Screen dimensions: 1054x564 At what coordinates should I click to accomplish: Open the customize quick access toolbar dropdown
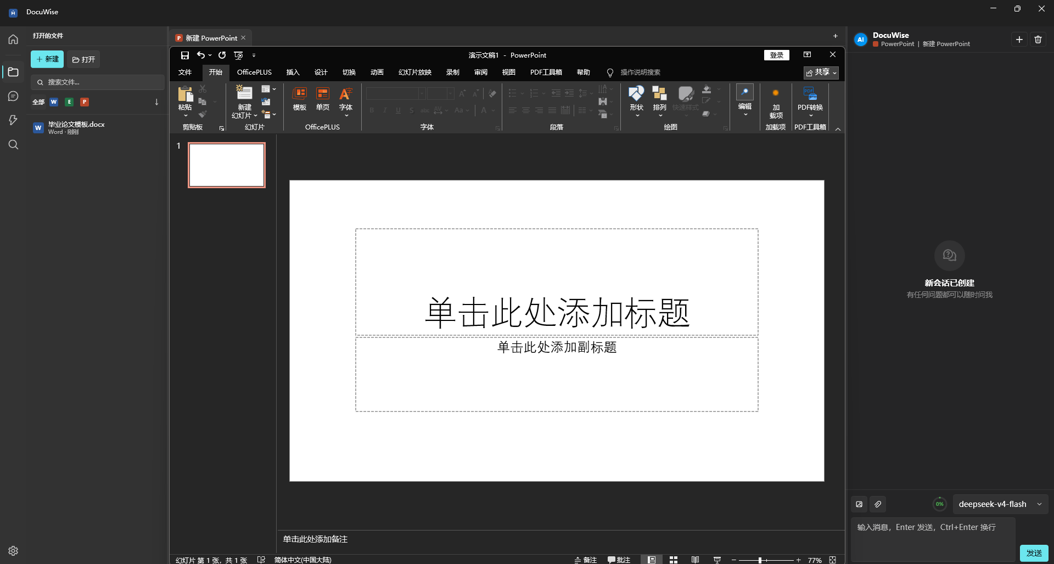coord(254,55)
